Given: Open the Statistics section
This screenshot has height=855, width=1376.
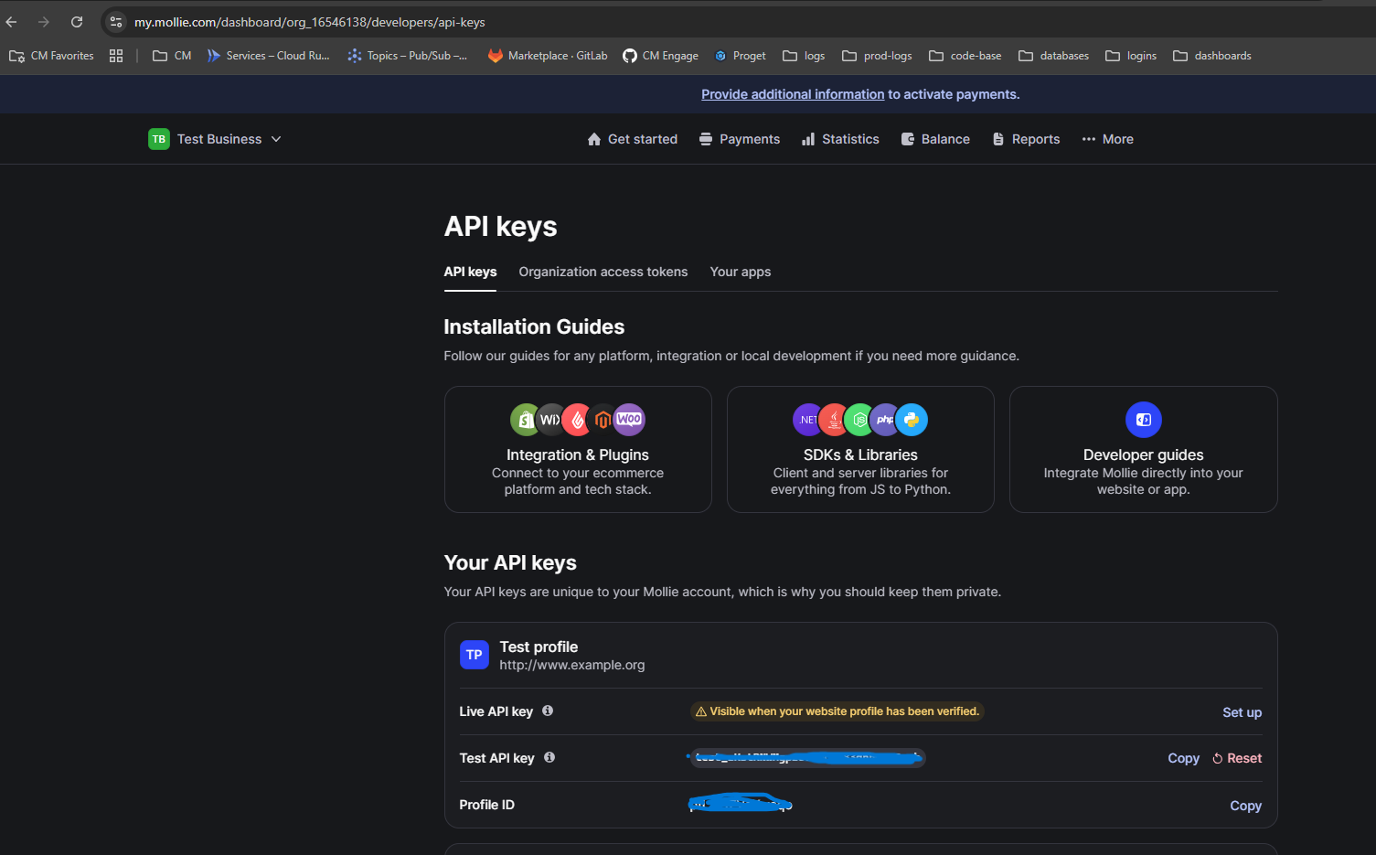Looking at the screenshot, I should 840,139.
